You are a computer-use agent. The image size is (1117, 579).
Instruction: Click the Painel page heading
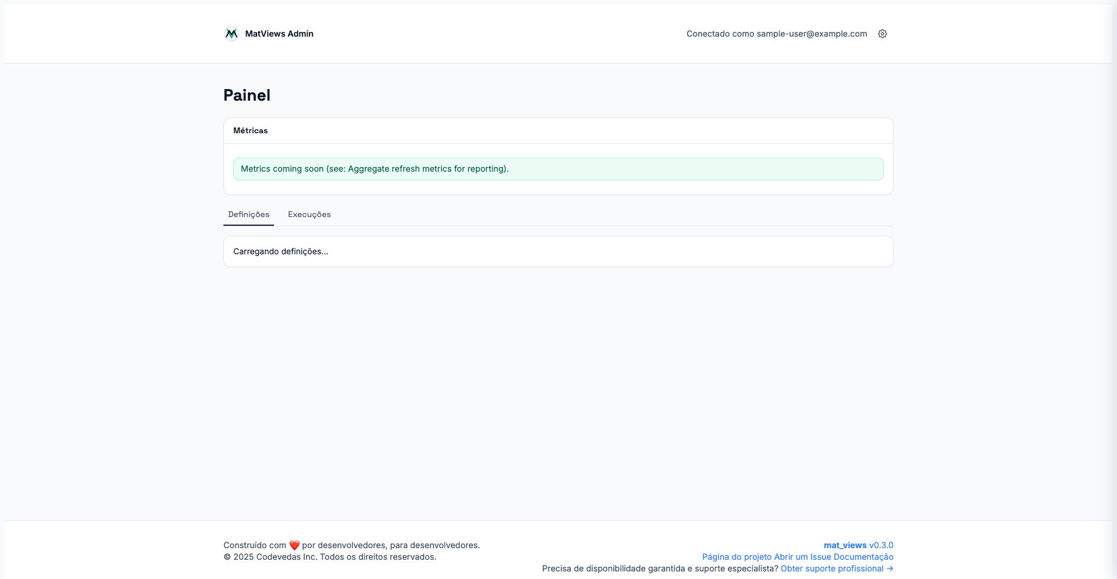point(247,95)
